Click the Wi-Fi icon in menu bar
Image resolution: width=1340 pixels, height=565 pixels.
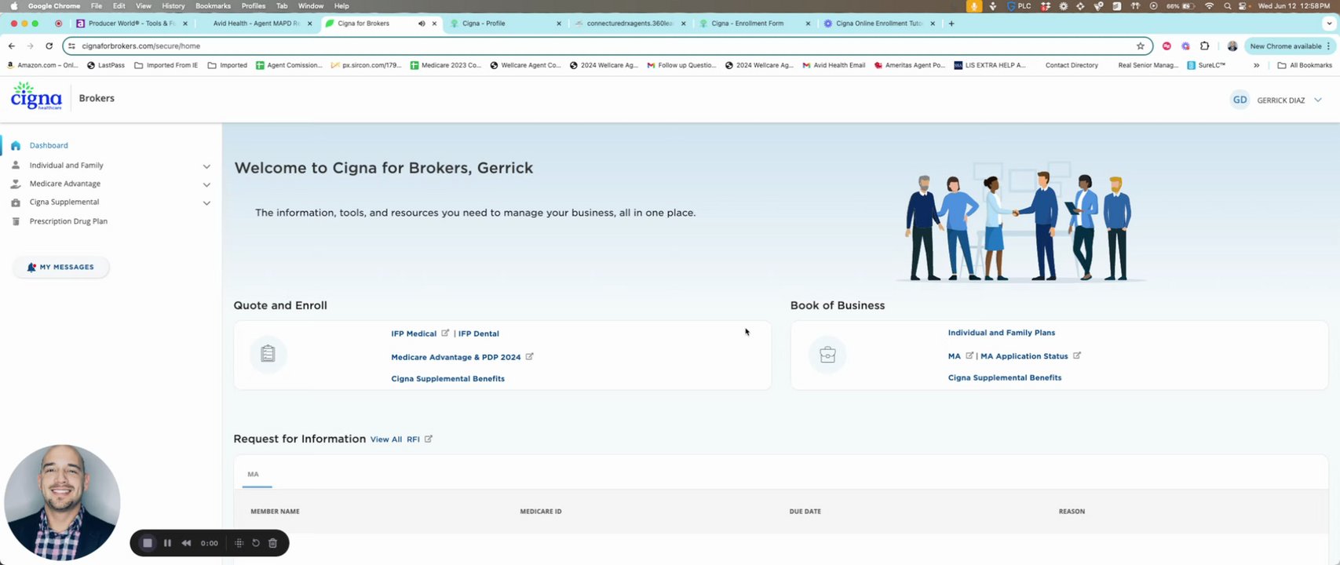pyautogui.click(x=1209, y=5)
